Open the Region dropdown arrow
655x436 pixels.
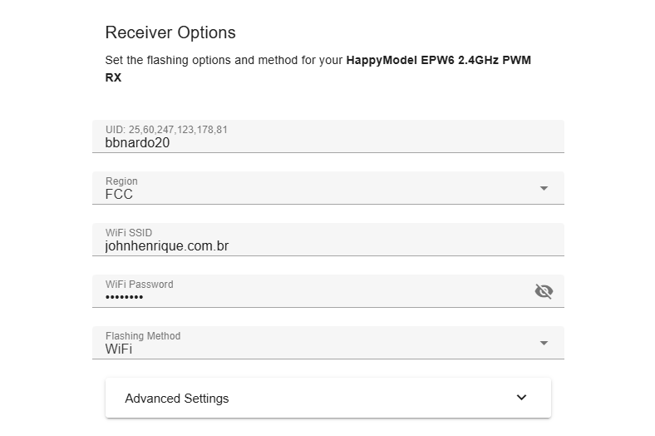tap(544, 189)
